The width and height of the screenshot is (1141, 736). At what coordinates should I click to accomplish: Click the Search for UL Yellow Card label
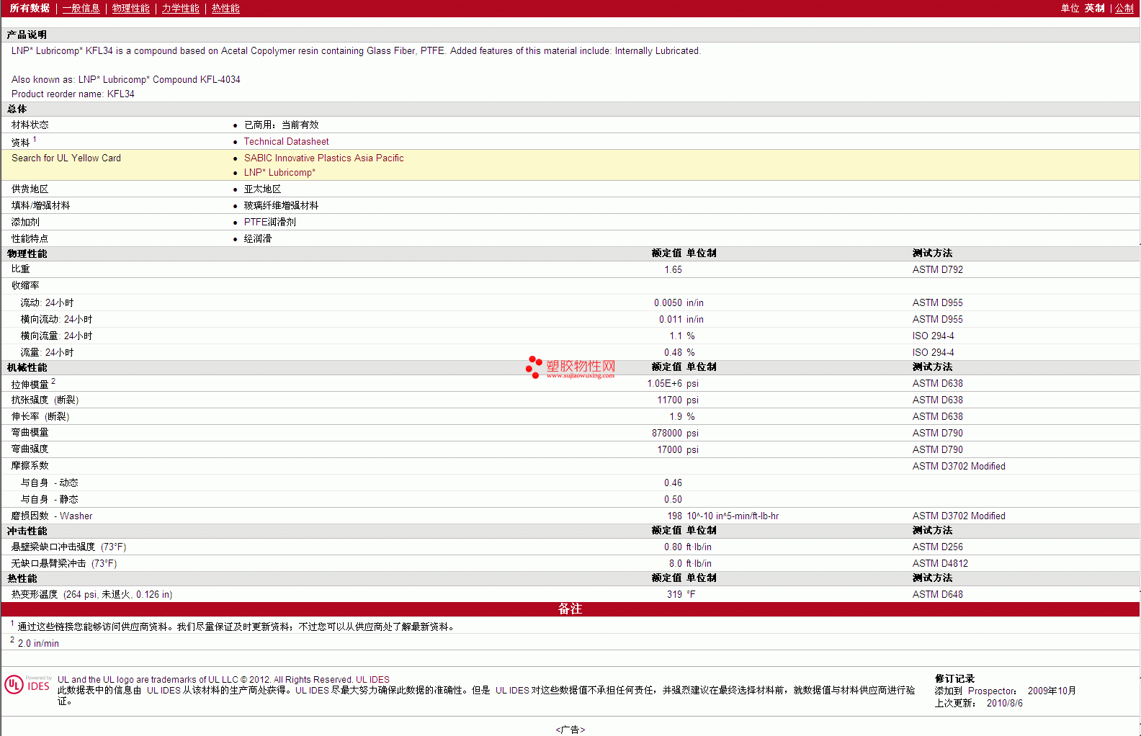click(x=66, y=158)
